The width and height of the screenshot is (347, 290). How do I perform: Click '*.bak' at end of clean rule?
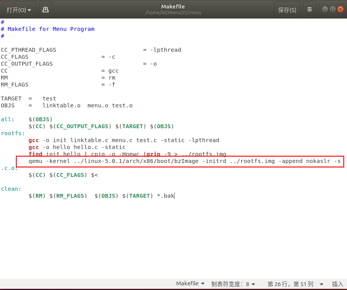[165, 196]
